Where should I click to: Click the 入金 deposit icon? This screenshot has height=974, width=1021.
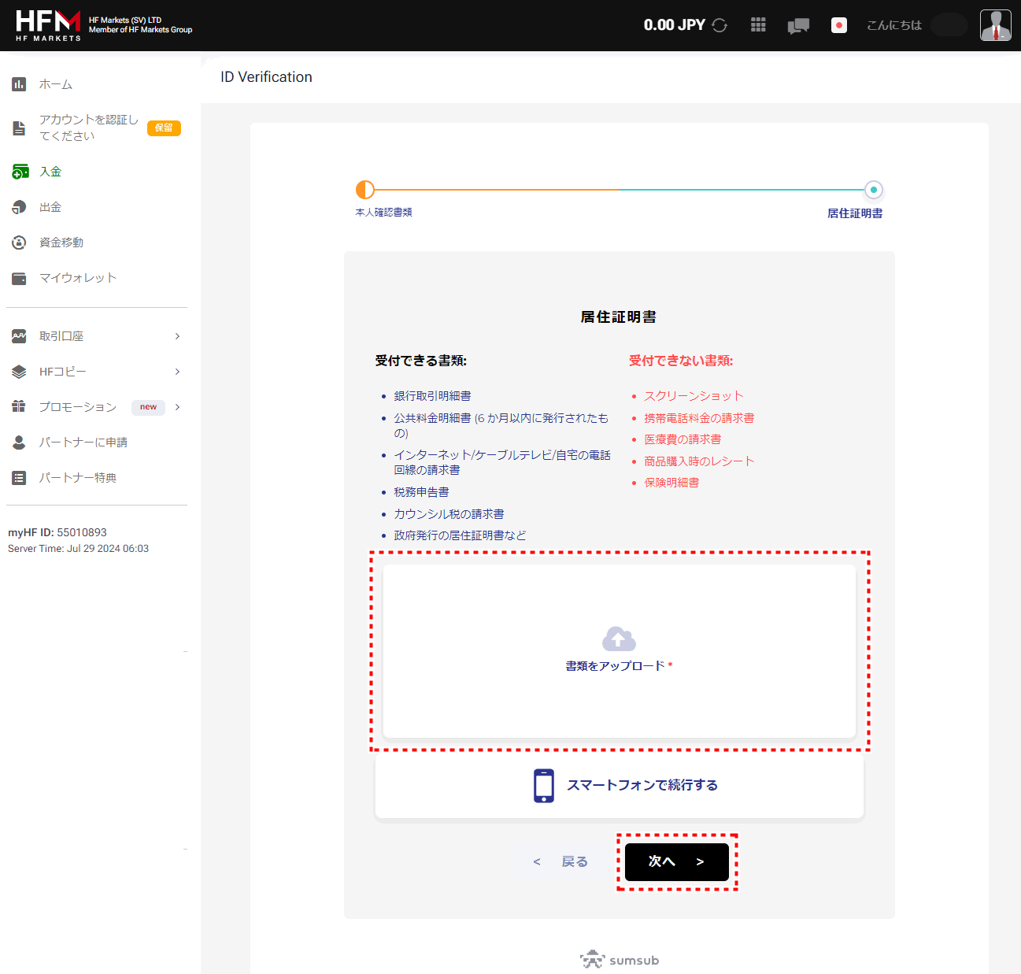[20, 171]
